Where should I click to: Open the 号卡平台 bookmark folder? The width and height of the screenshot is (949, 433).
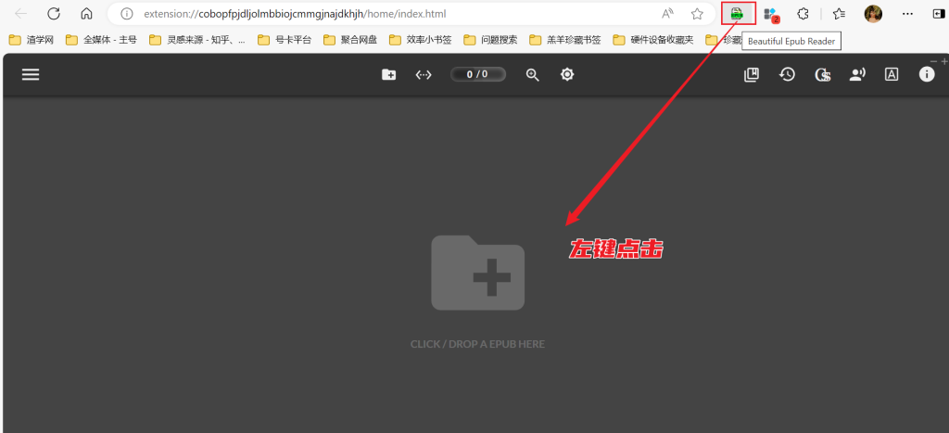point(285,40)
